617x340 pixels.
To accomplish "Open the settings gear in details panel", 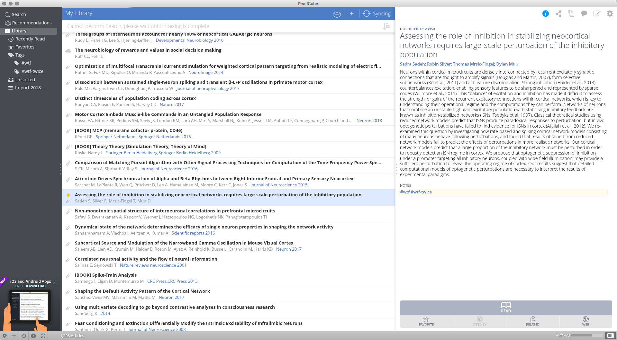I will [610, 13].
